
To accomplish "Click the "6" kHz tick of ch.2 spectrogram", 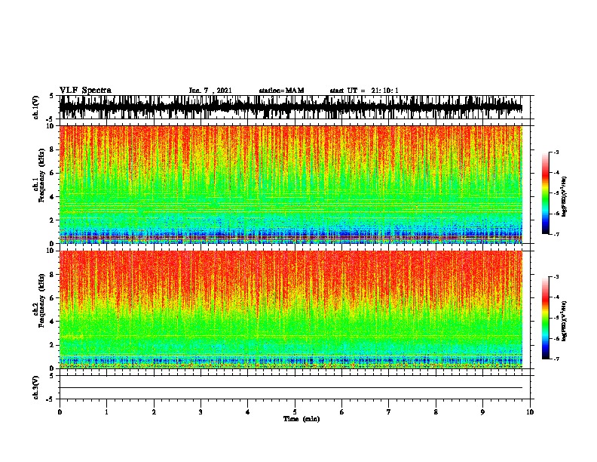I will coord(52,298).
